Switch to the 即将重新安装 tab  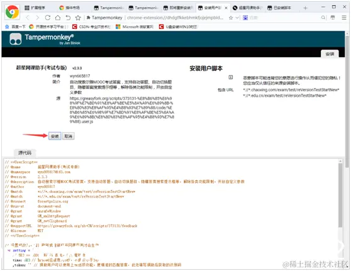click(178, 8)
